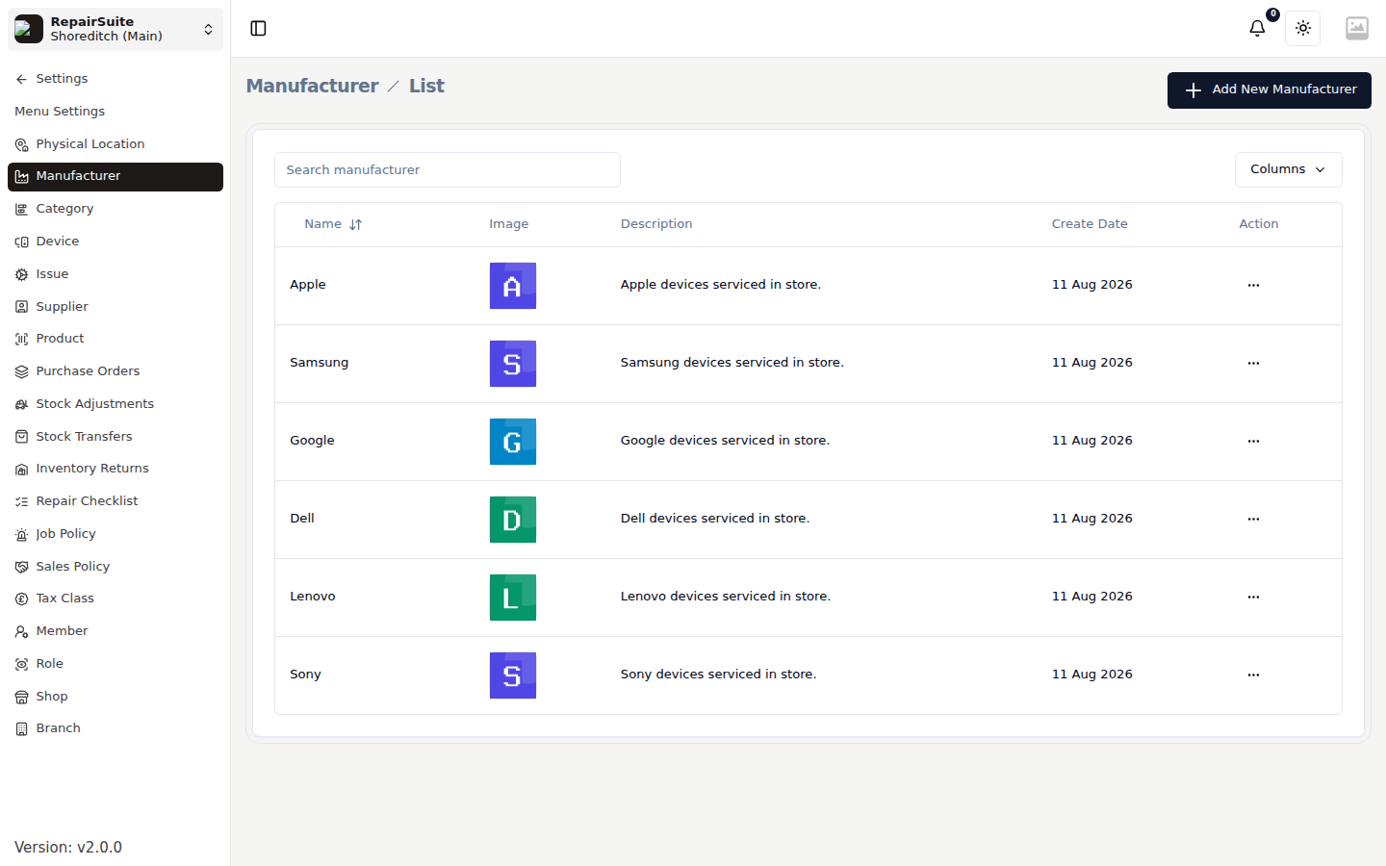Open actions menu for Dell row
Screen dimensions: 1386x866
[1253, 520]
